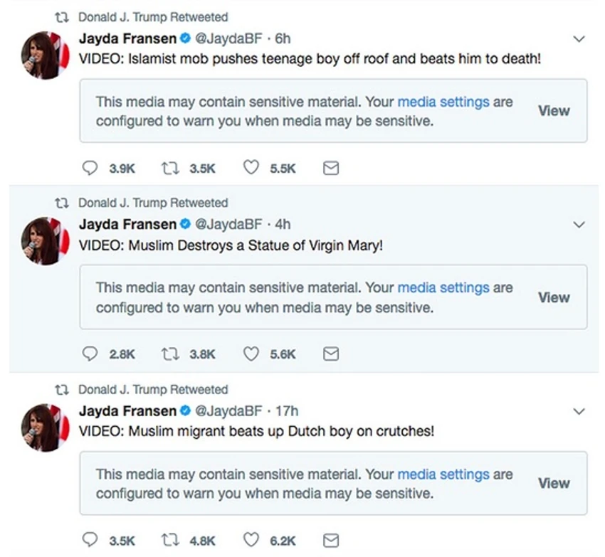
Task: Open the chevron menu on the 17h tweet
Action: tap(579, 412)
